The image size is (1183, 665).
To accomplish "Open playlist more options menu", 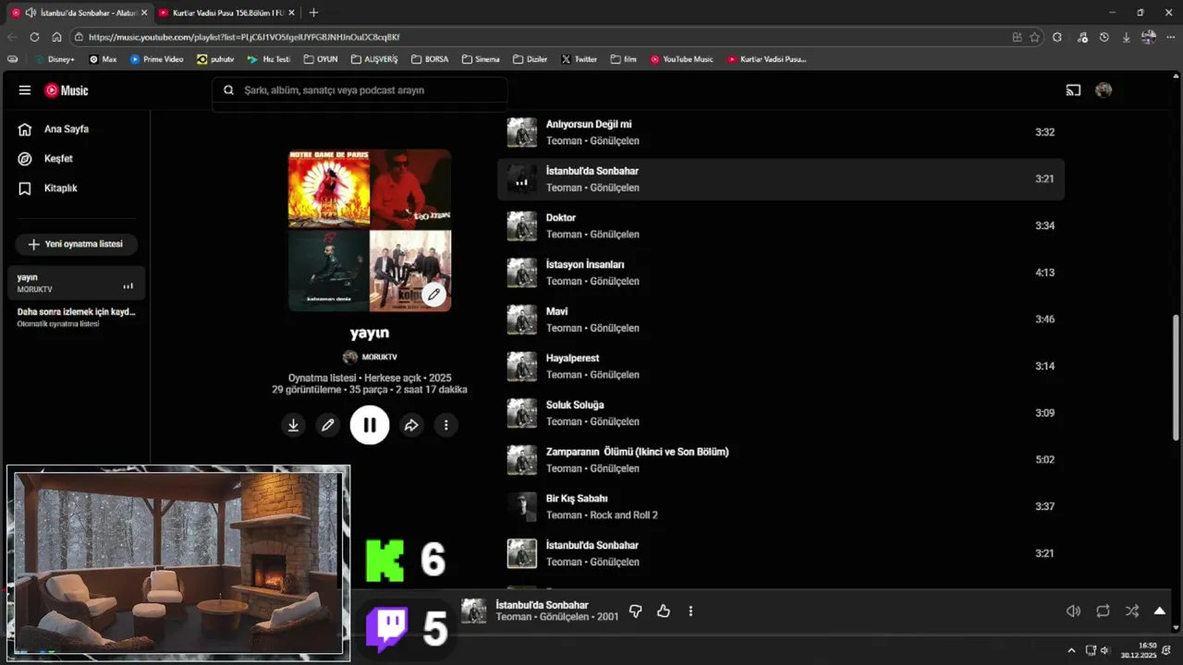I will [x=445, y=425].
